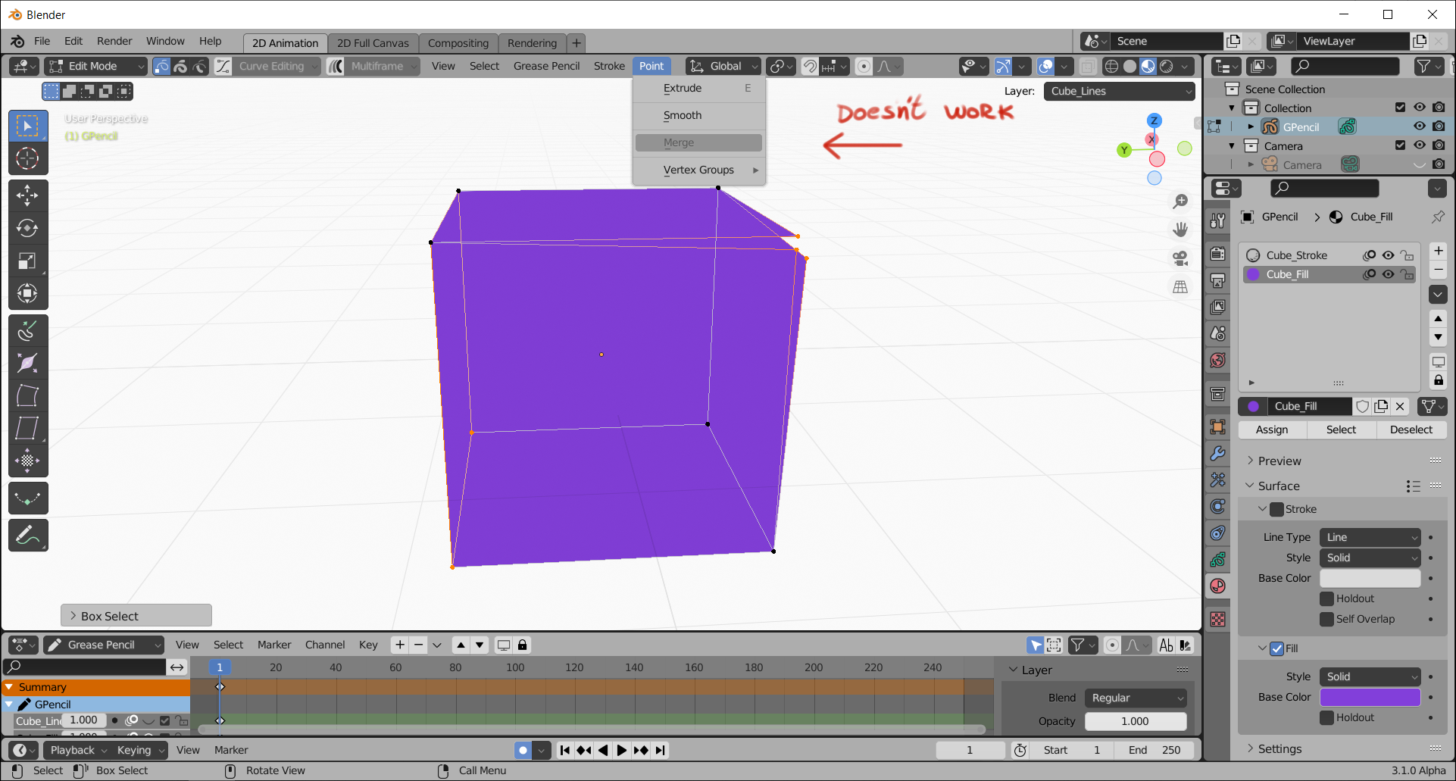Viewport: 1456px width, 781px height.
Task: Choose the Select Box tool
Action: [27, 126]
